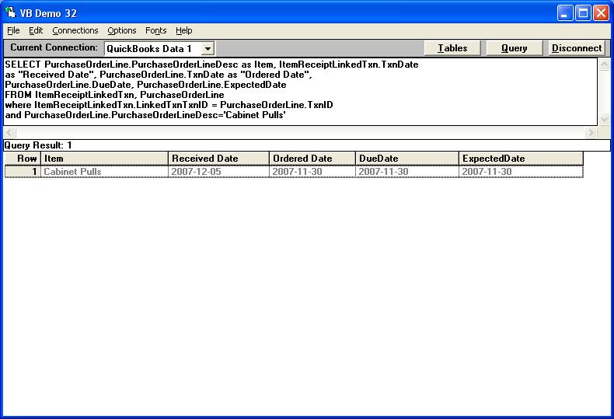Click the VB Demo 32 title bar icon

pyautogui.click(x=11, y=13)
